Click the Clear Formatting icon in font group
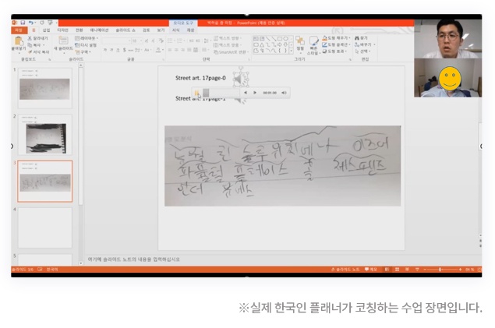The height and width of the screenshot is (328, 495). click(x=161, y=41)
